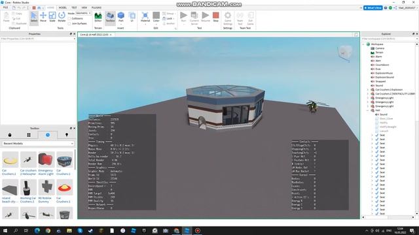The height and width of the screenshot is (235, 419).
Task: Open the Toolbox Recent clock tab
Action: [x=48, y=135]
